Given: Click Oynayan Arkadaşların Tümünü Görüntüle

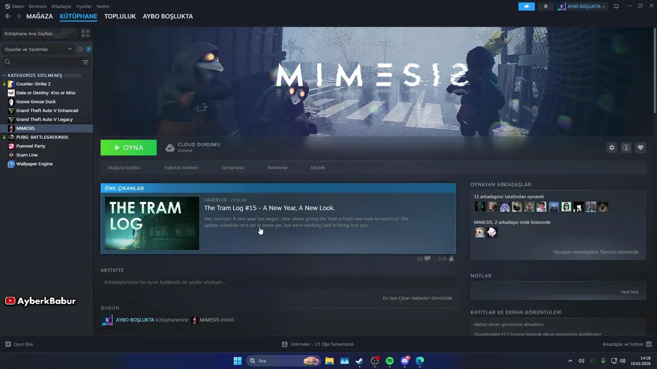Looking at the screenshot, I should coord(595,252).
